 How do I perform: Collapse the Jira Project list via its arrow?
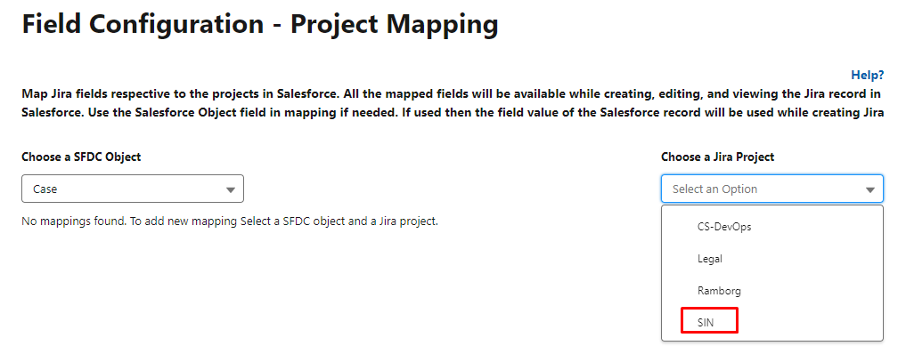coord(870,189)
